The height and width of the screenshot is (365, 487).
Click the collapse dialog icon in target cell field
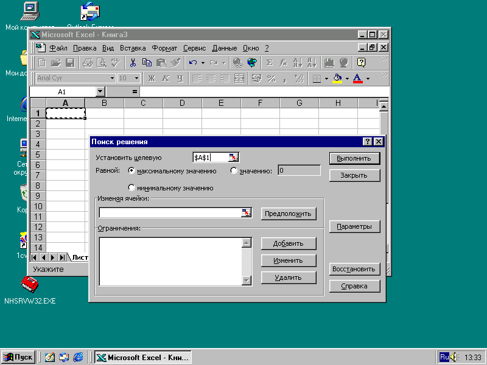point(234,158)
